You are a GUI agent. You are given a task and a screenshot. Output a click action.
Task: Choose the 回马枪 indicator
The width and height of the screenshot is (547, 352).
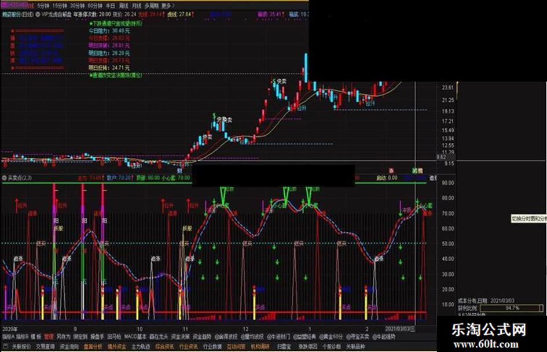click(114, 336)
